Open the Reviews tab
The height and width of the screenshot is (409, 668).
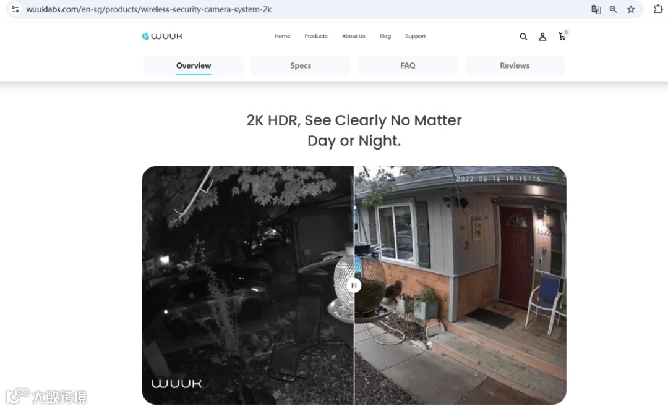click(x=515, y=65)
